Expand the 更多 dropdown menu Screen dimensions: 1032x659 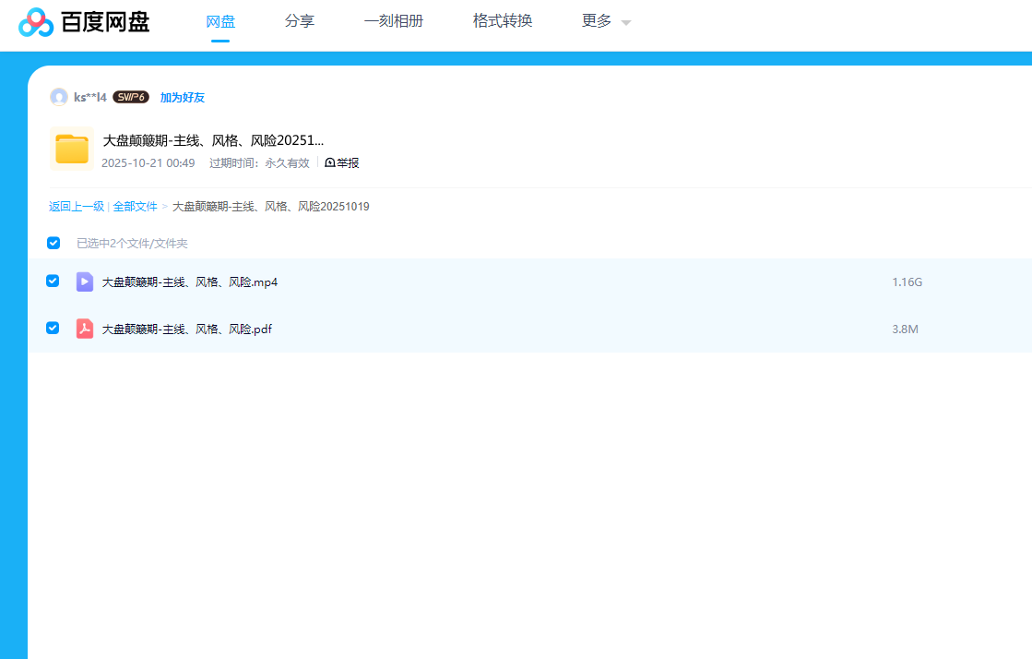pos(597,21)
